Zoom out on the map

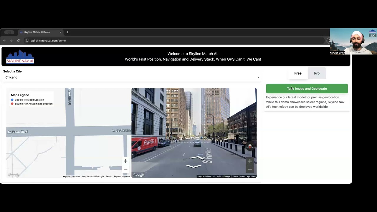point(125,169)
